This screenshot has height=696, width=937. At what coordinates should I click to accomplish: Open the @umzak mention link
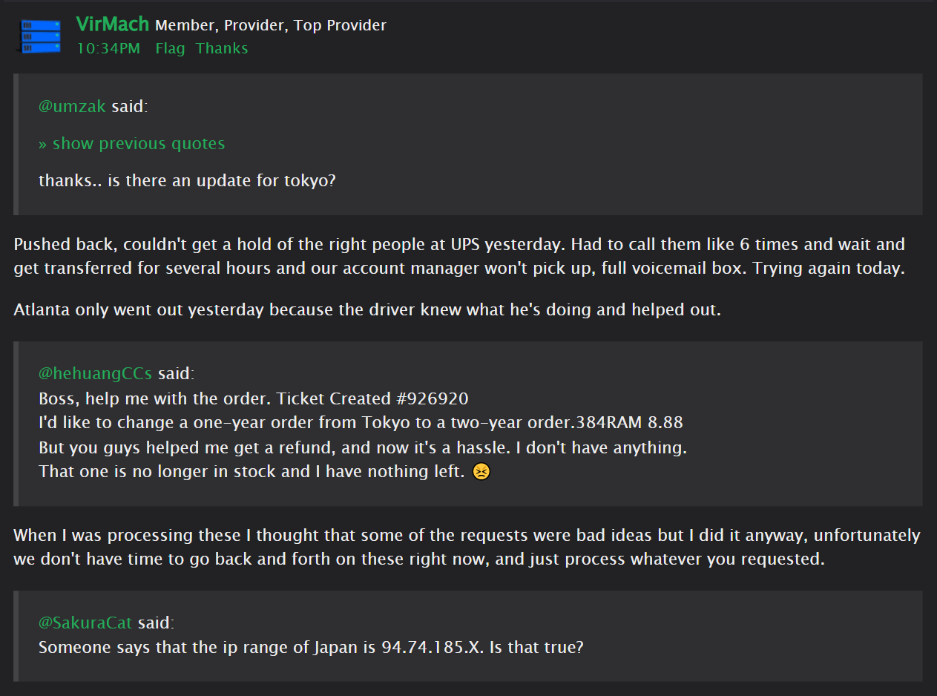[x=72, y=107]
